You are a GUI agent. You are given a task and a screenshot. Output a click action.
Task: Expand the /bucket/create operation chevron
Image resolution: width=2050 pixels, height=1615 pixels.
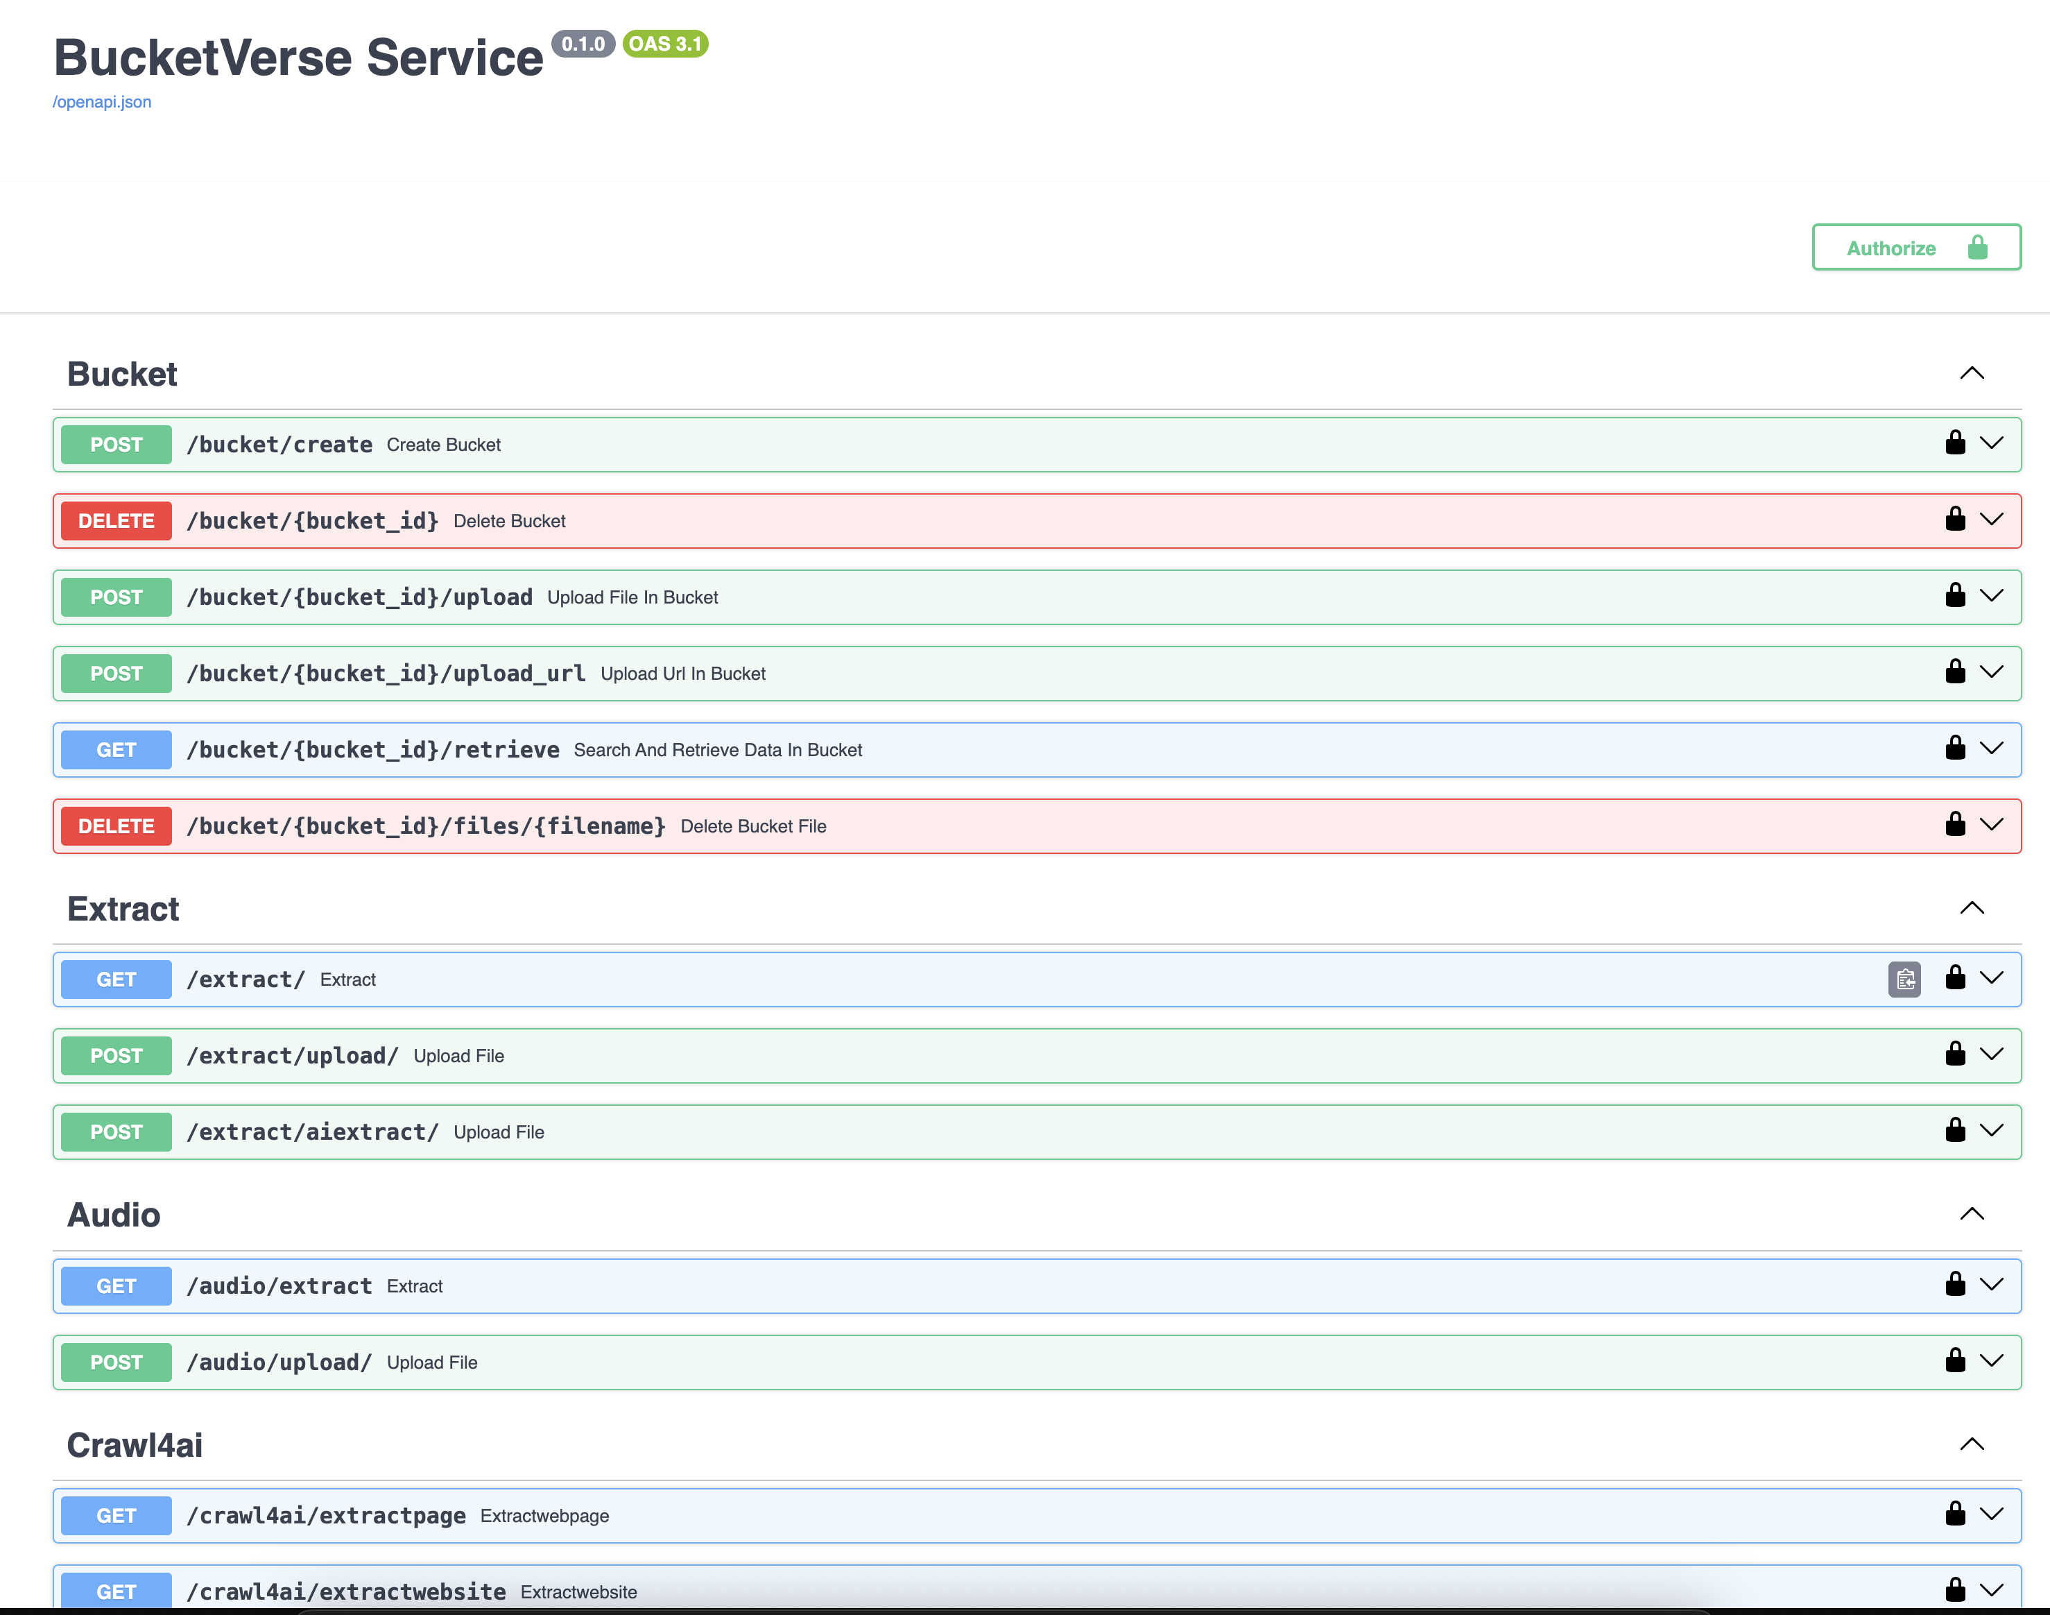point(1992,443)
